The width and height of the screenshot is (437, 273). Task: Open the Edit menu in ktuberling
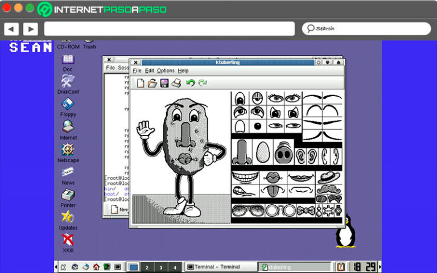pos(149,71)
